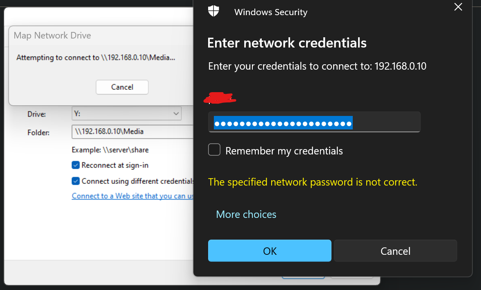Screen dimensions: 481x290
Task: Click the password not correct error message
Action: [x=313, y=182]
